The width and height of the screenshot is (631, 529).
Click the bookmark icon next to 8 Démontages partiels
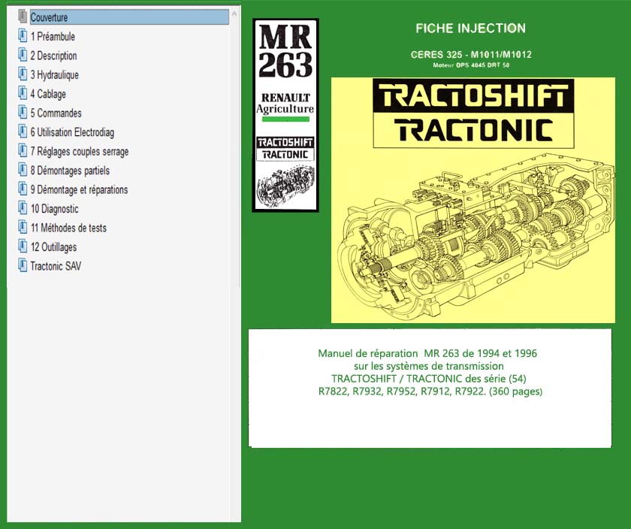tap(23, 170)
